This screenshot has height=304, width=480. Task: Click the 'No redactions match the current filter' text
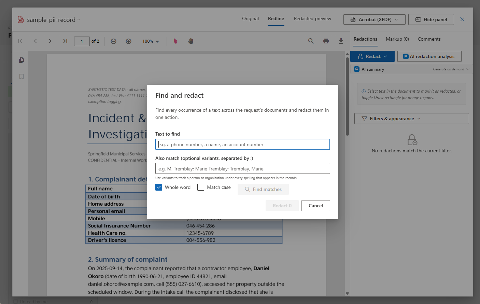(412, 151)
